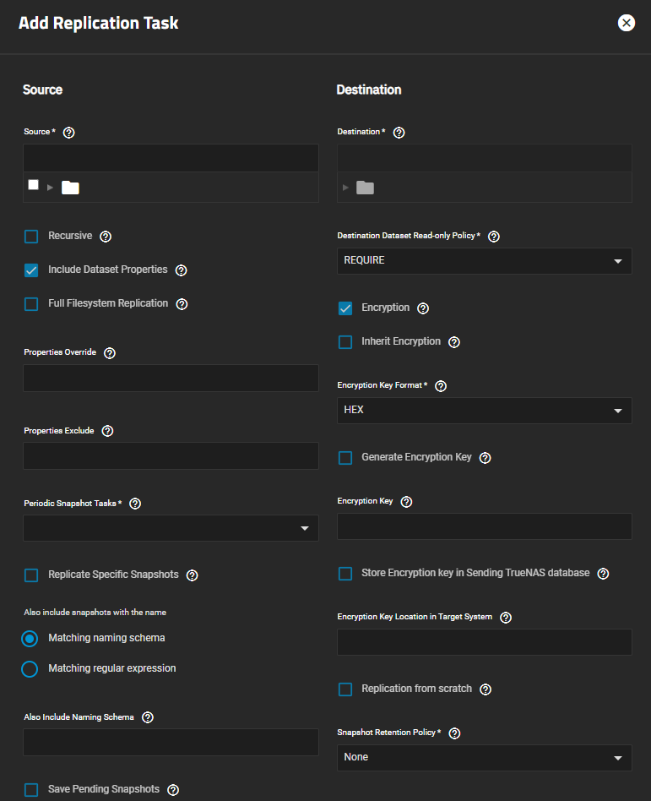Click help icon next to Snapshot Retention Policy
The image size is (651, 801).
click(x=454, y=733)
